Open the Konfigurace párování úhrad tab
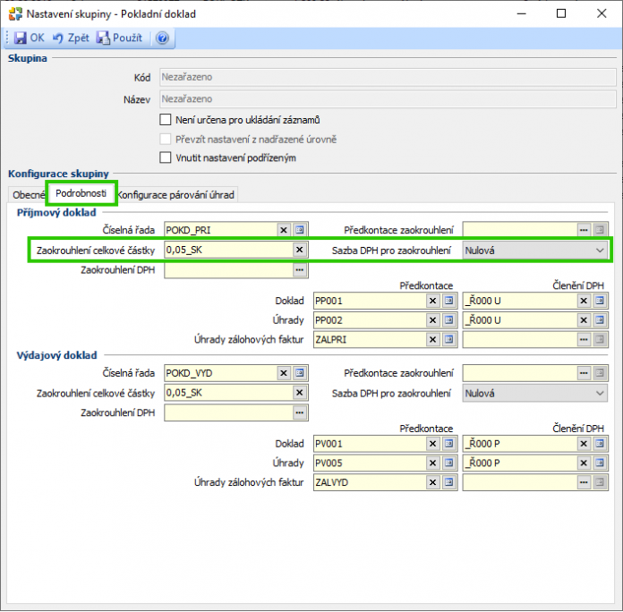 point(176,195)
